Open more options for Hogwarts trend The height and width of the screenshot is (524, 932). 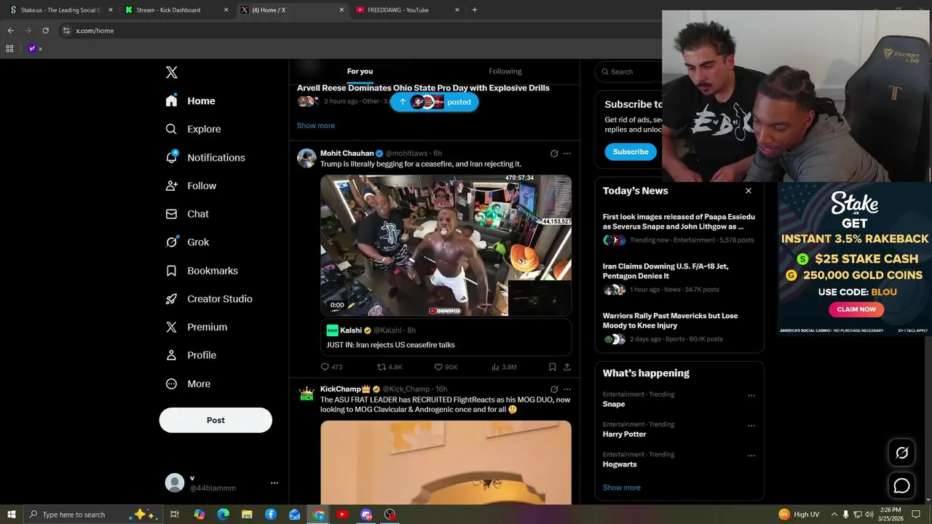click(751, 456)
